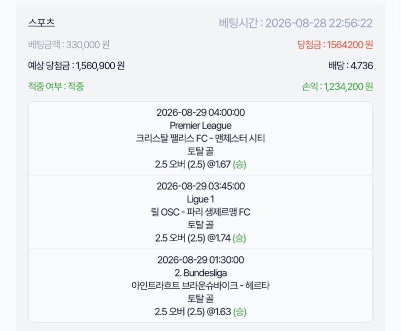The height and width of the screenshot is (331, 401).
Task: Click the green 적중 여부 적중 status
Action: 56,86
